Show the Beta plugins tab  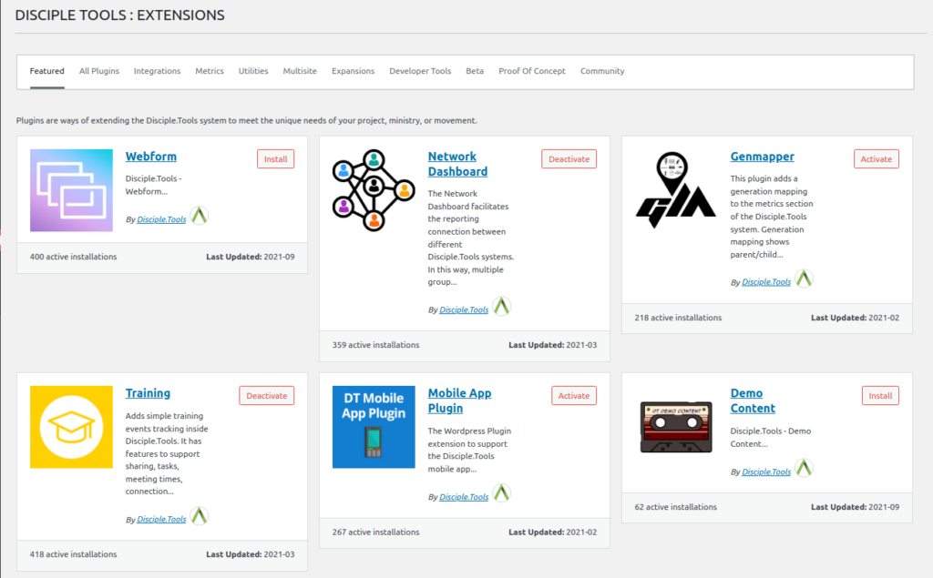pos(475,71)
